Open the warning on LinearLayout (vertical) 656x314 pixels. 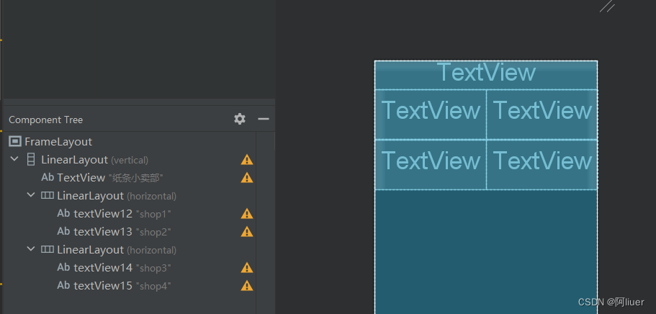pyautogui.click(x=247, y=159)
